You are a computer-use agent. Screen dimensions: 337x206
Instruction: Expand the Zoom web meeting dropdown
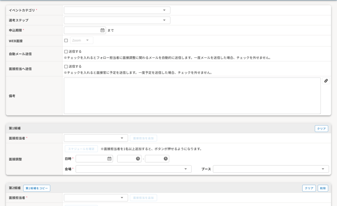(81, 40)
